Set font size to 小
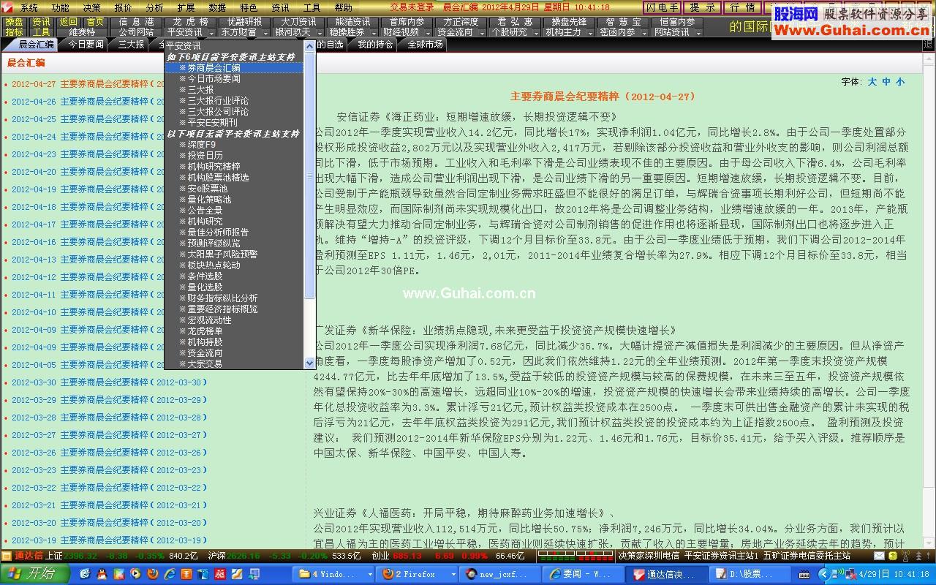 (900, 82)
